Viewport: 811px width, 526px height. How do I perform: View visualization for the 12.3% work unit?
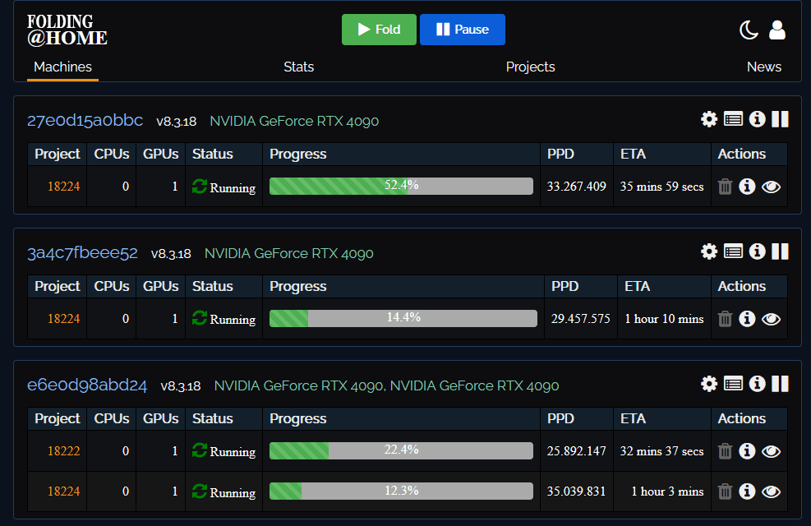point(772,491)
